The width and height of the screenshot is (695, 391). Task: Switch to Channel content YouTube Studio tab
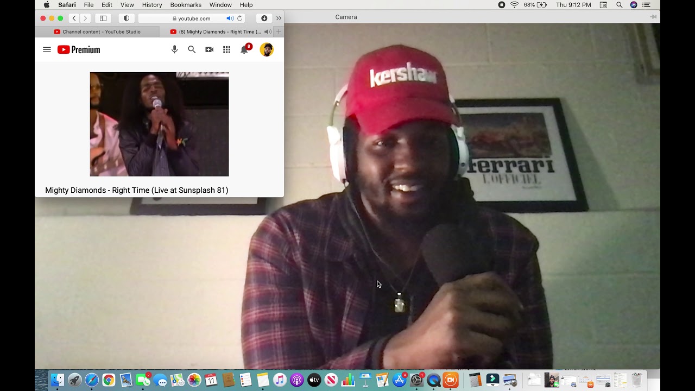pos(97,31)
